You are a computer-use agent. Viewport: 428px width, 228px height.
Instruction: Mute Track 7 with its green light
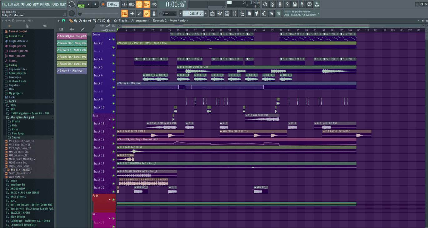[x=113, y=88]
